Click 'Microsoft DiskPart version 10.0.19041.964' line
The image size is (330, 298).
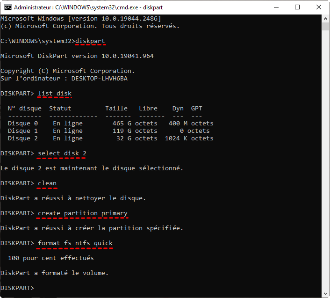point(77,56)
